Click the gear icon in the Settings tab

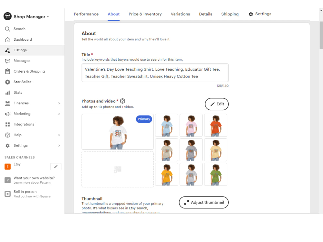tap(251, 14)
